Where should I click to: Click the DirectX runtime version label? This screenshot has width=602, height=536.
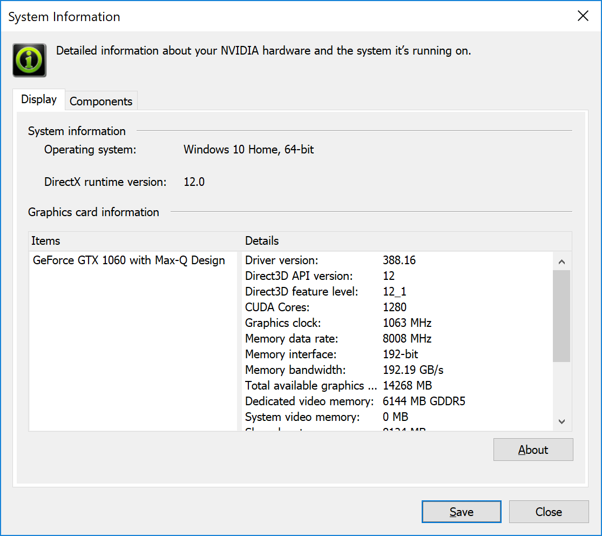point(106,182)
